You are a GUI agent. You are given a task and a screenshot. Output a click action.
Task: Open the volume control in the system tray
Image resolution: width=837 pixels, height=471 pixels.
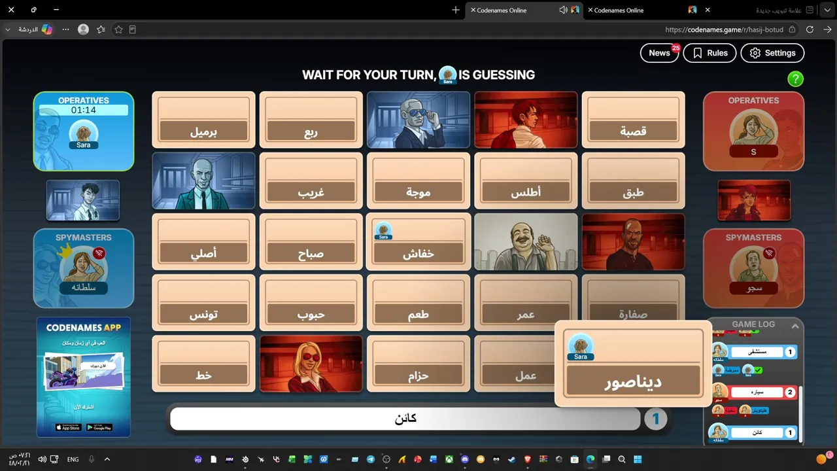[x=42, y=459]
